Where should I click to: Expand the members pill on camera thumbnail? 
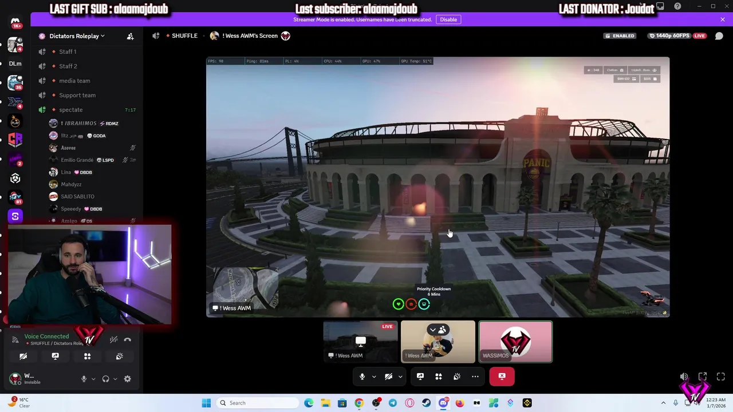[438, 330]
